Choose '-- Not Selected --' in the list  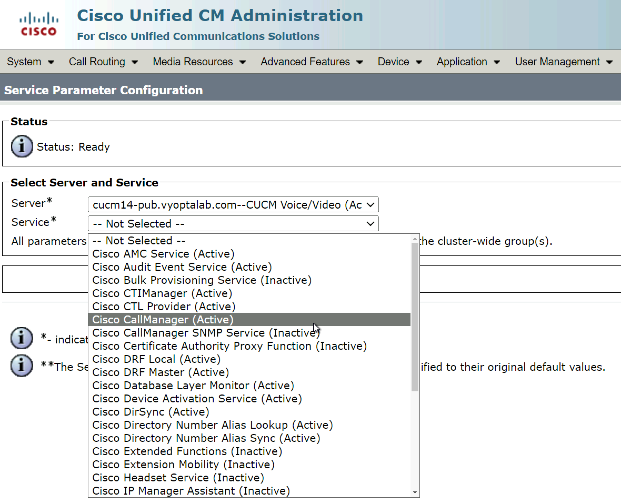249,240
